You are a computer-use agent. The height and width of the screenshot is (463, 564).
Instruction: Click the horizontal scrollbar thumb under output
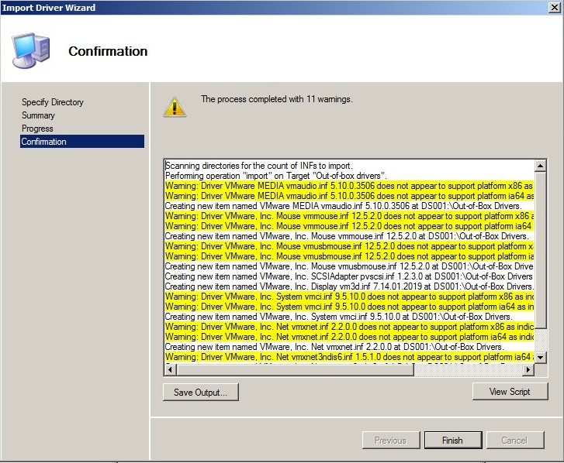tap(295, 370)
